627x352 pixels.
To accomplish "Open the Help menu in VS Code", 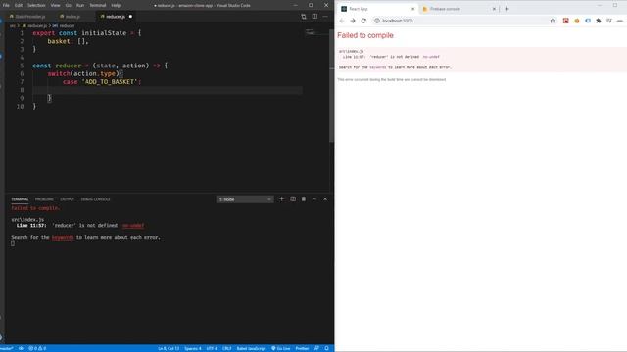I will point(116,5).
